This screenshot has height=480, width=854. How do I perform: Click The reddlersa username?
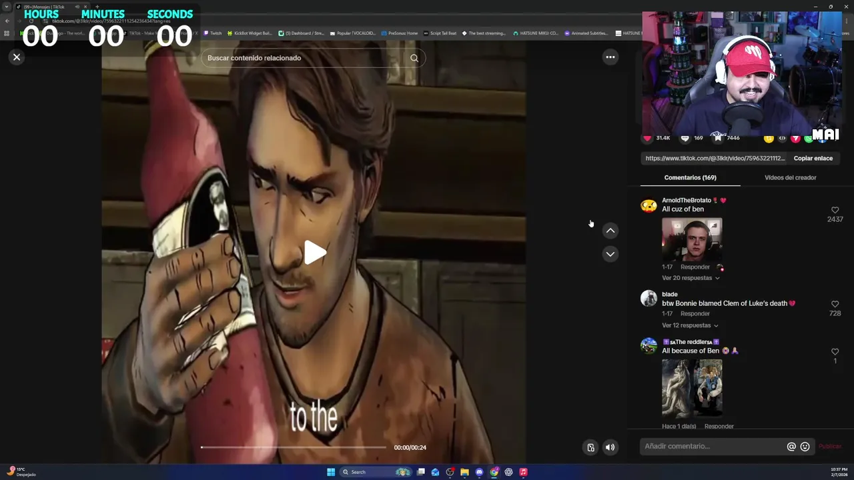(x=690, y=342)
